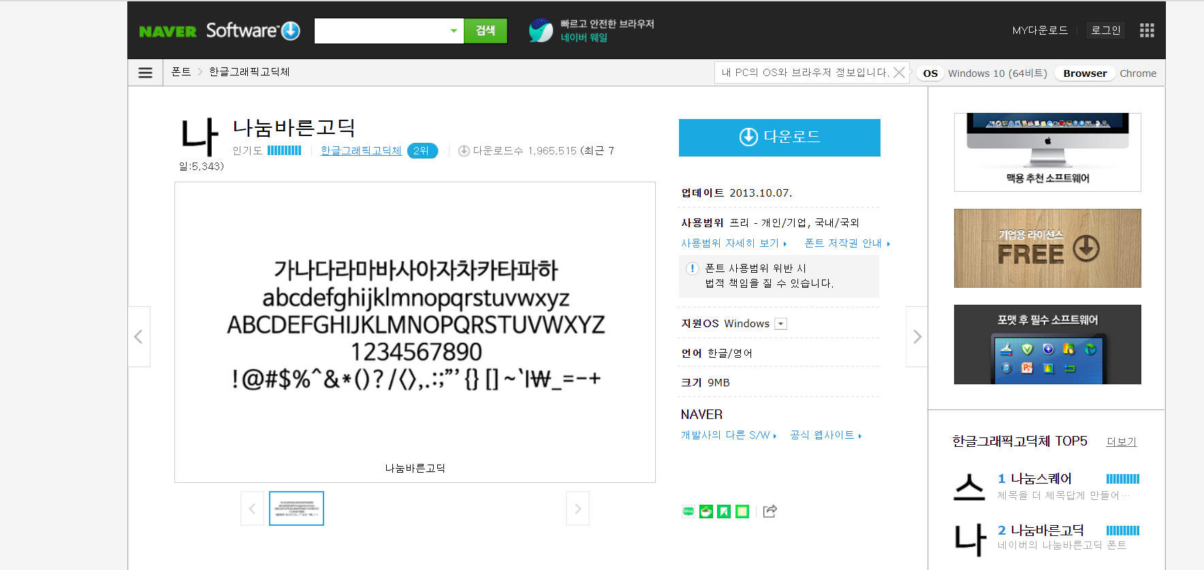Click the external share arrow icon
The width and height of the screenshot is (1204, 570).
(x=770, y=511)
